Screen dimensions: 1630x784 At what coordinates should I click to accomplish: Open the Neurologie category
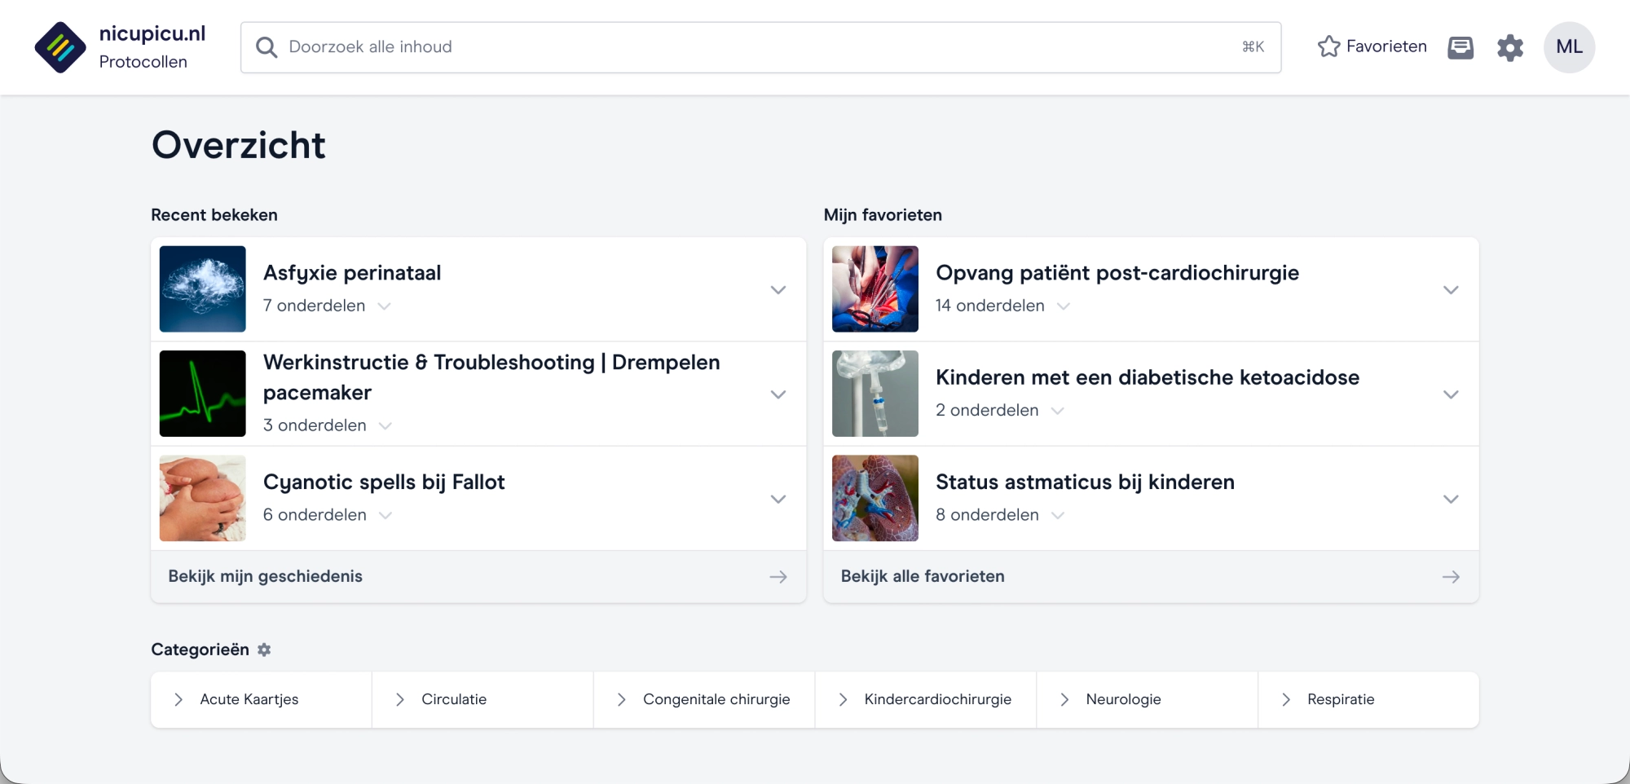click(1122, 699)
